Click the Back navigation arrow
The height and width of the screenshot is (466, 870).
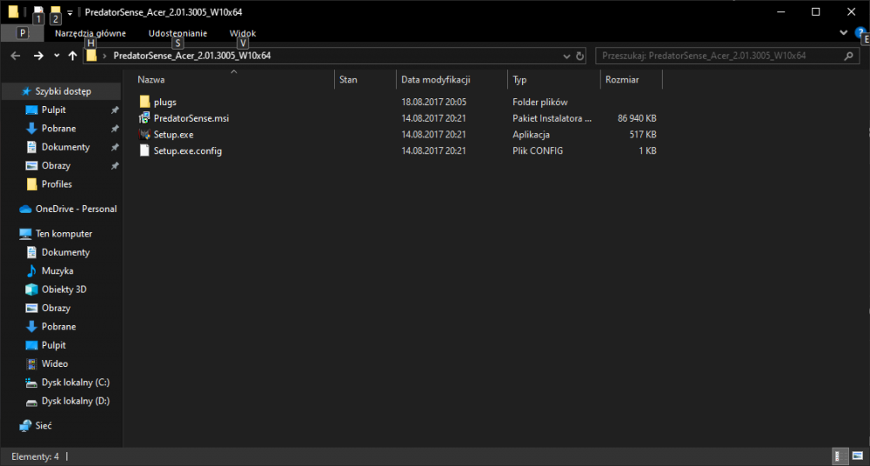tap(15, 56)
